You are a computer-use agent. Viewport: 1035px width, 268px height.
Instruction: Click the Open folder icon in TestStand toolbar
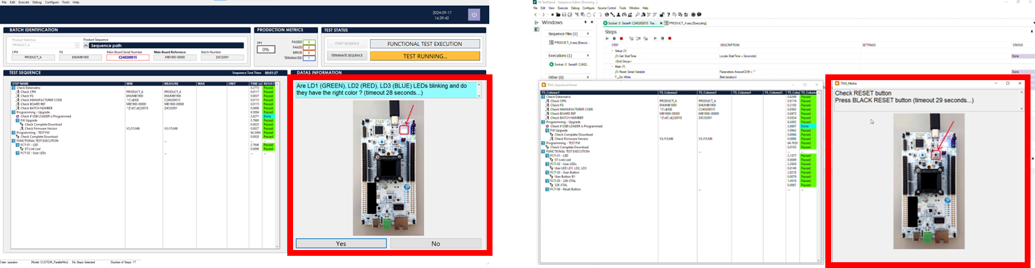pos(559,15)
